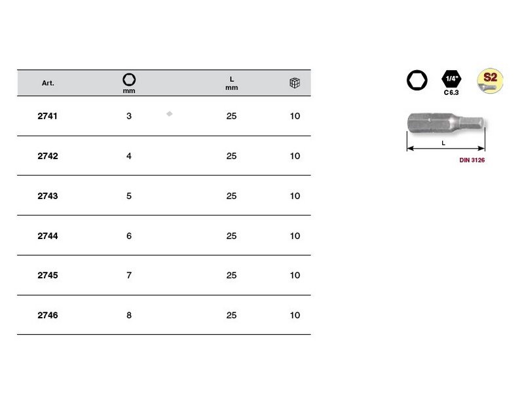Click the L mm column header
Screen dimensions: 524x393
tap(231, 83)
